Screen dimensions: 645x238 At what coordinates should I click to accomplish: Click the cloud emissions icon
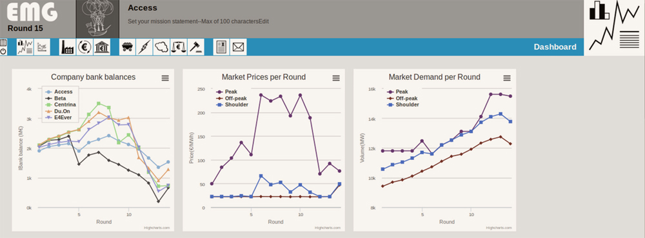(162, 47)
